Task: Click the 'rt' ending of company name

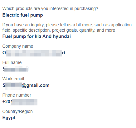Action: coord(64,53)
